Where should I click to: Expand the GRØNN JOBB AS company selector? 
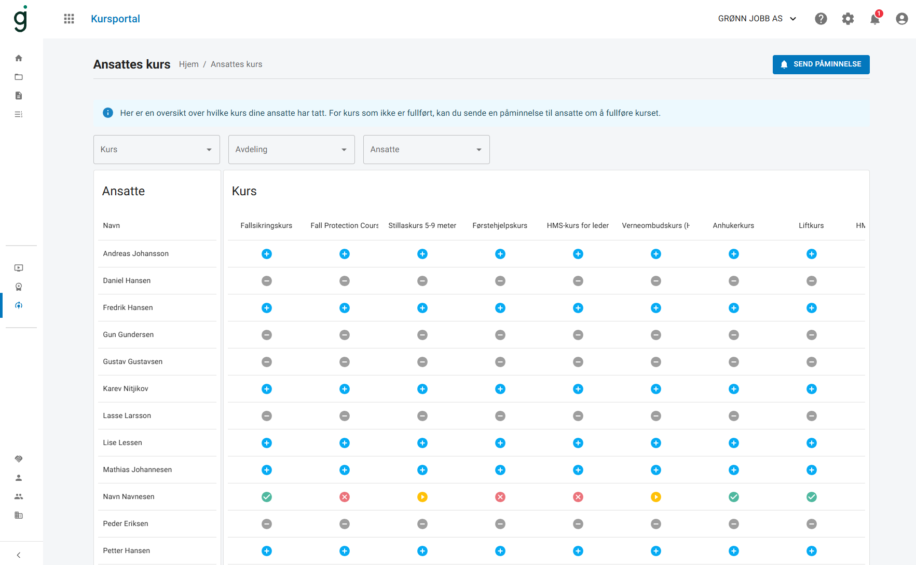(x=757, y=19)
